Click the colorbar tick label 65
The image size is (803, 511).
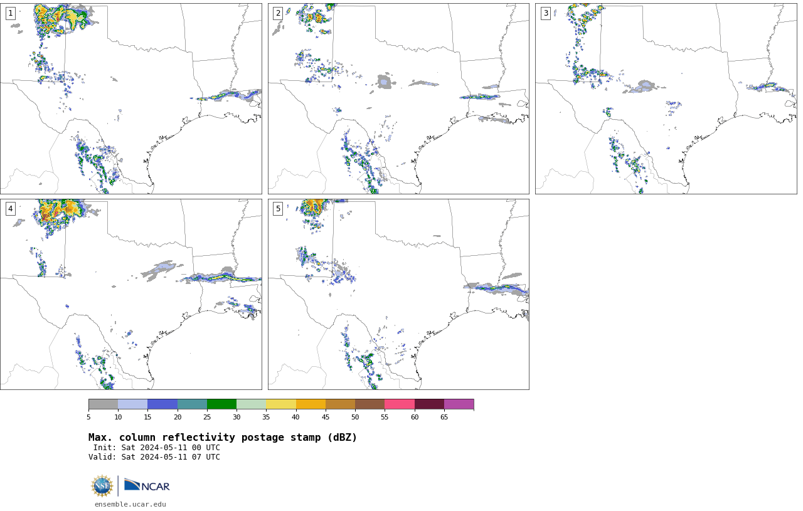(x=444, y=418)
